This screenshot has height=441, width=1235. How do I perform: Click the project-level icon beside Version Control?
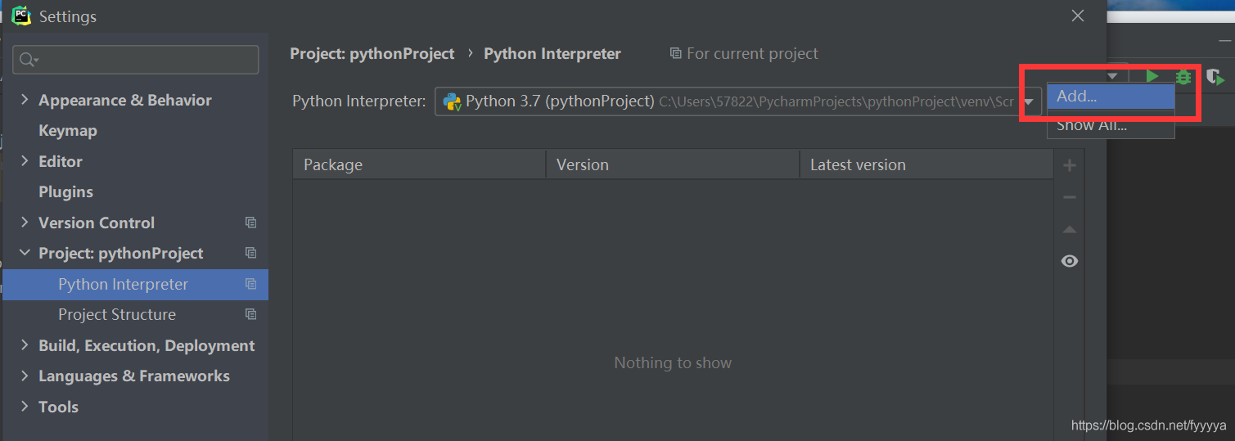point(250,223)
